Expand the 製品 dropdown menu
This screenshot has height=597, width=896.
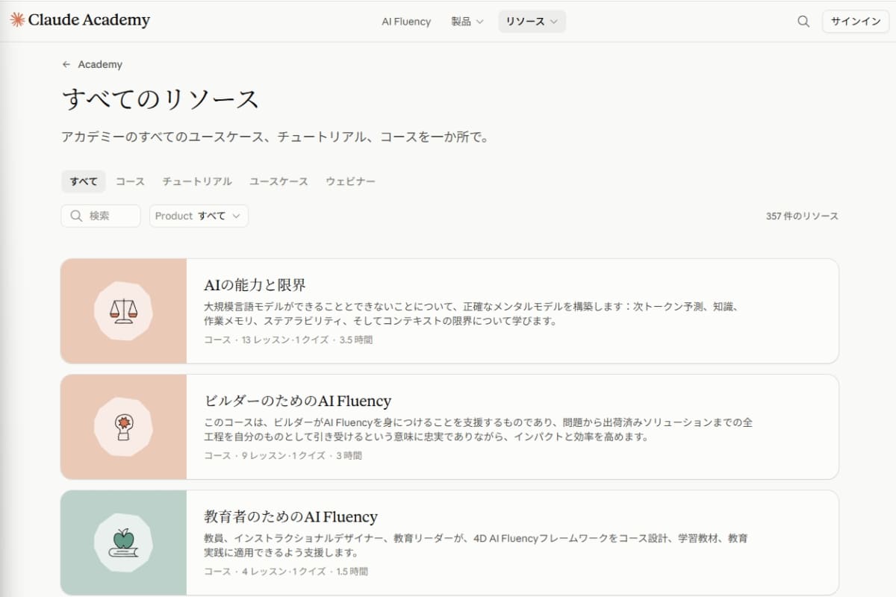[467, 22]
